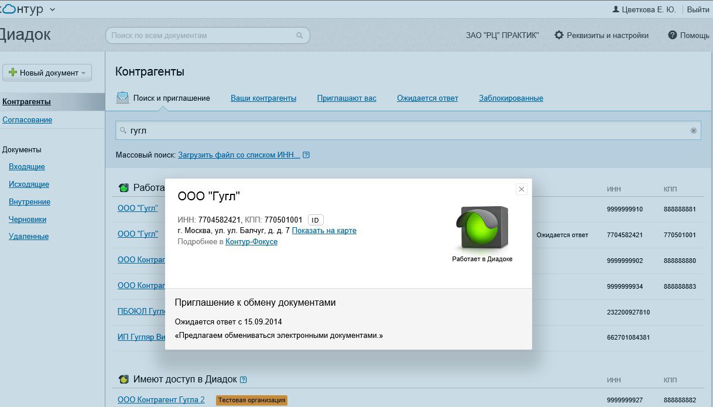Open Входящие documents folder
This screenshot has width=713, height=407.
(x=27, y=167)
